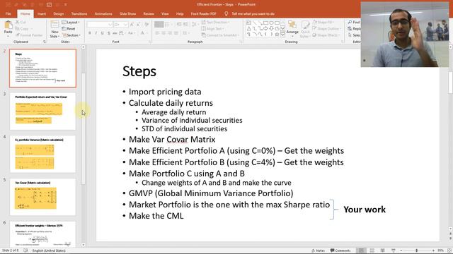Click Fit slide to window icon
Image resolution: width=453 pixels, height=254 pixels.
(x=449, y=250)
